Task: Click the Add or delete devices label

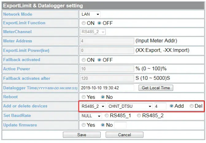Action: tap(25, 106)
